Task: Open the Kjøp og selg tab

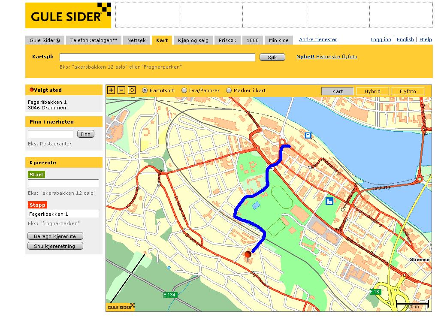Action: pos(193,40)
